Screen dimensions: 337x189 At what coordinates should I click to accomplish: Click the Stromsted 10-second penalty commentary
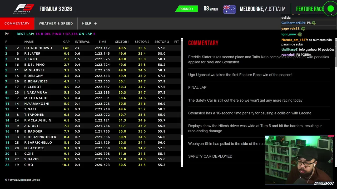250,113
